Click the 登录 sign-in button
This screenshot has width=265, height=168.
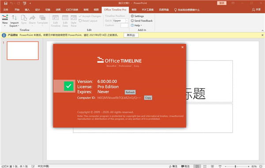[222, 3]
